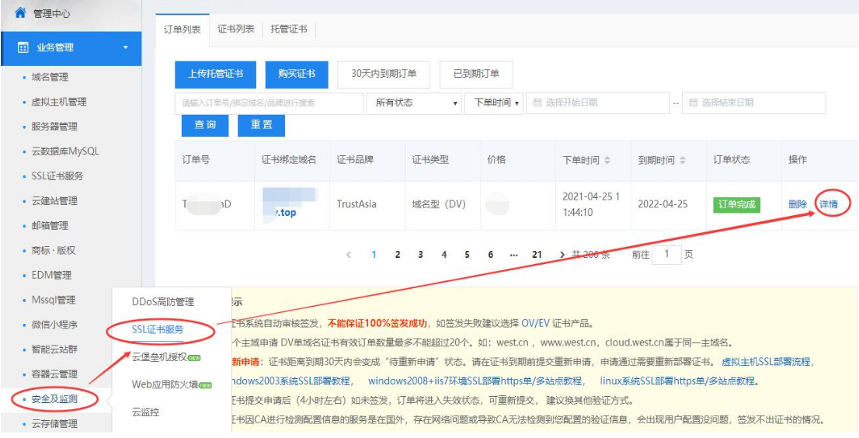Click calendar icon in end date field
The image size is (859, 438).
coord(694,103)
